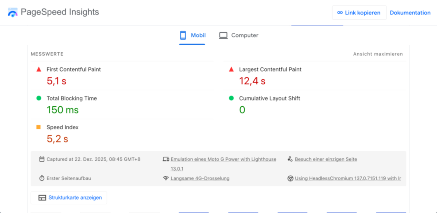The height and width of the screenshot is (213, 437).
Task: Select the Largest Contentful Paint label
Action: [270, 70]
